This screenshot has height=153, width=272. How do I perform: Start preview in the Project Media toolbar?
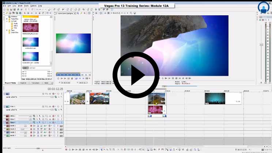36,13
